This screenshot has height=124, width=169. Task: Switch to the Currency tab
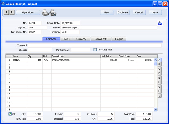click(x=82, y=39)
